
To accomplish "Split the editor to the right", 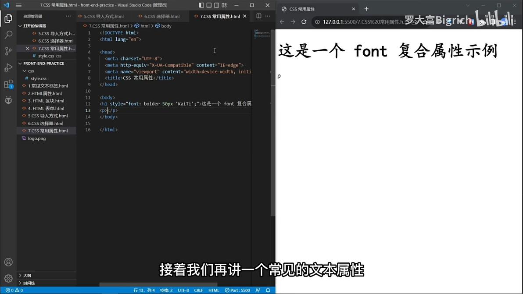I will 259,16.
